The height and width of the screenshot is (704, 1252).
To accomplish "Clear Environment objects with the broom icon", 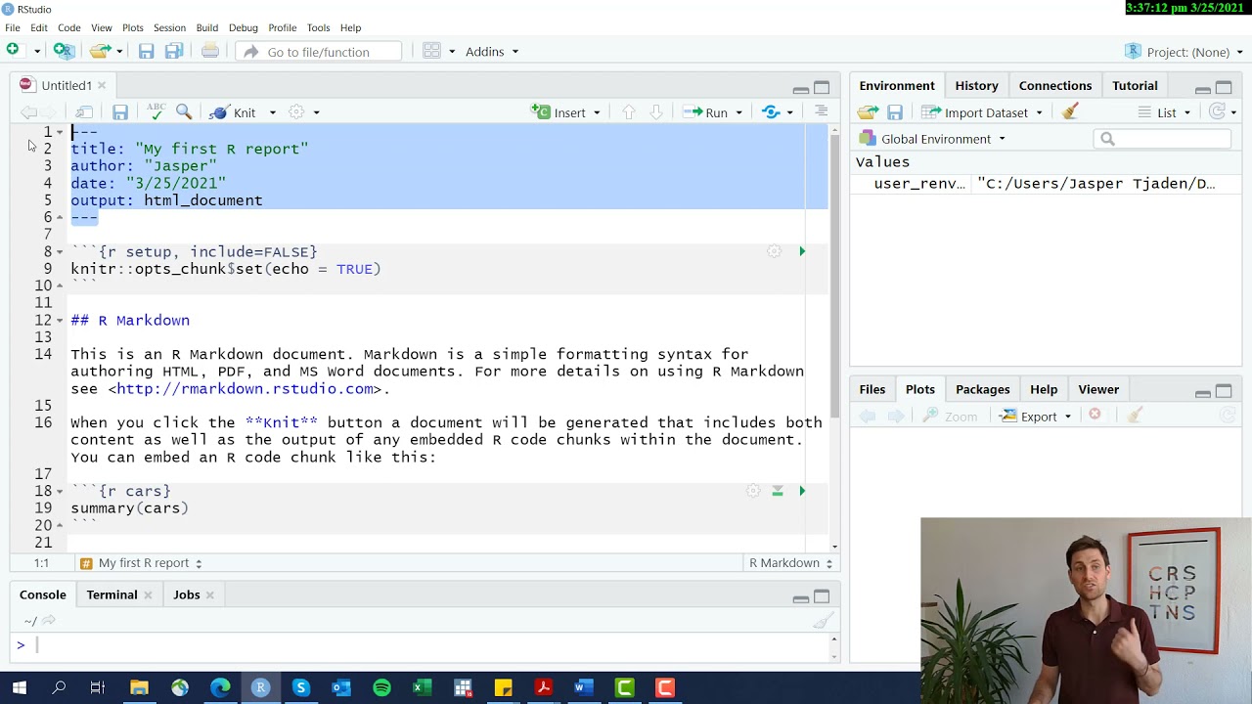I will tap(1070, 111).
